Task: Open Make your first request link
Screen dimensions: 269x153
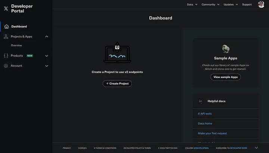Action: click(x=212, y=133)
